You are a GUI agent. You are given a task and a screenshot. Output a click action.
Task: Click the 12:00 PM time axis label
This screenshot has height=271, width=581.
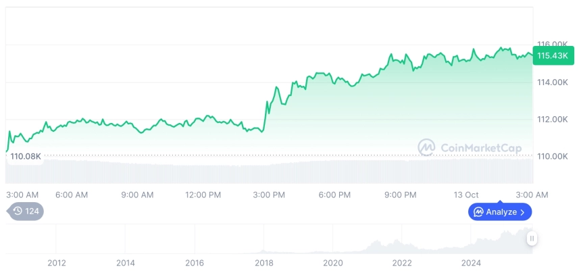203,195
